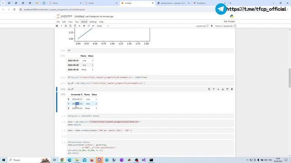
Task: Restart the kernel using the circular arrow icon
Action: (89, 26)
